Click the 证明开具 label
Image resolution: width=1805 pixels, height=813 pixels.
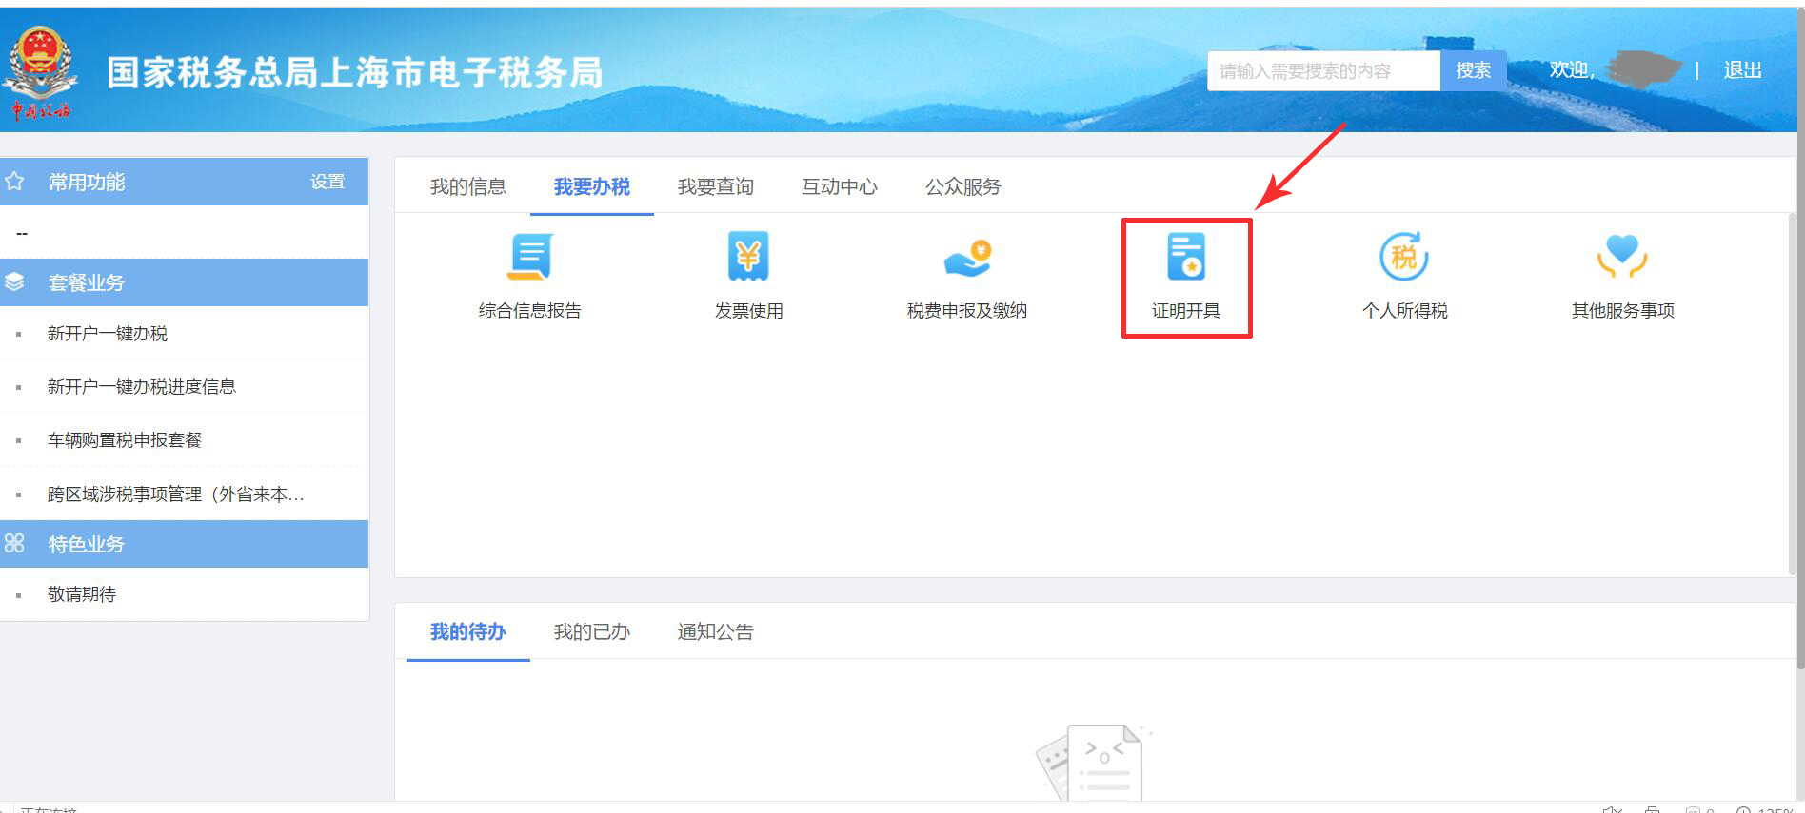tap(1186, 311)
